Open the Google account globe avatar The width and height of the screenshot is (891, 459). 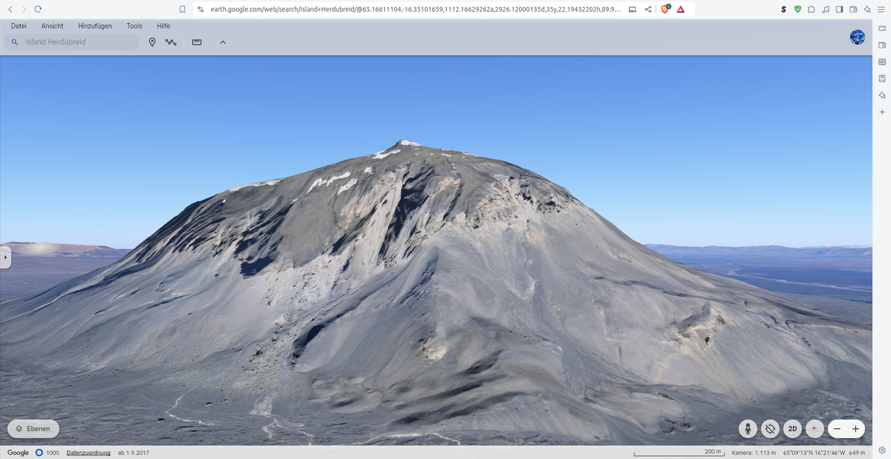[x=858, y=38]
